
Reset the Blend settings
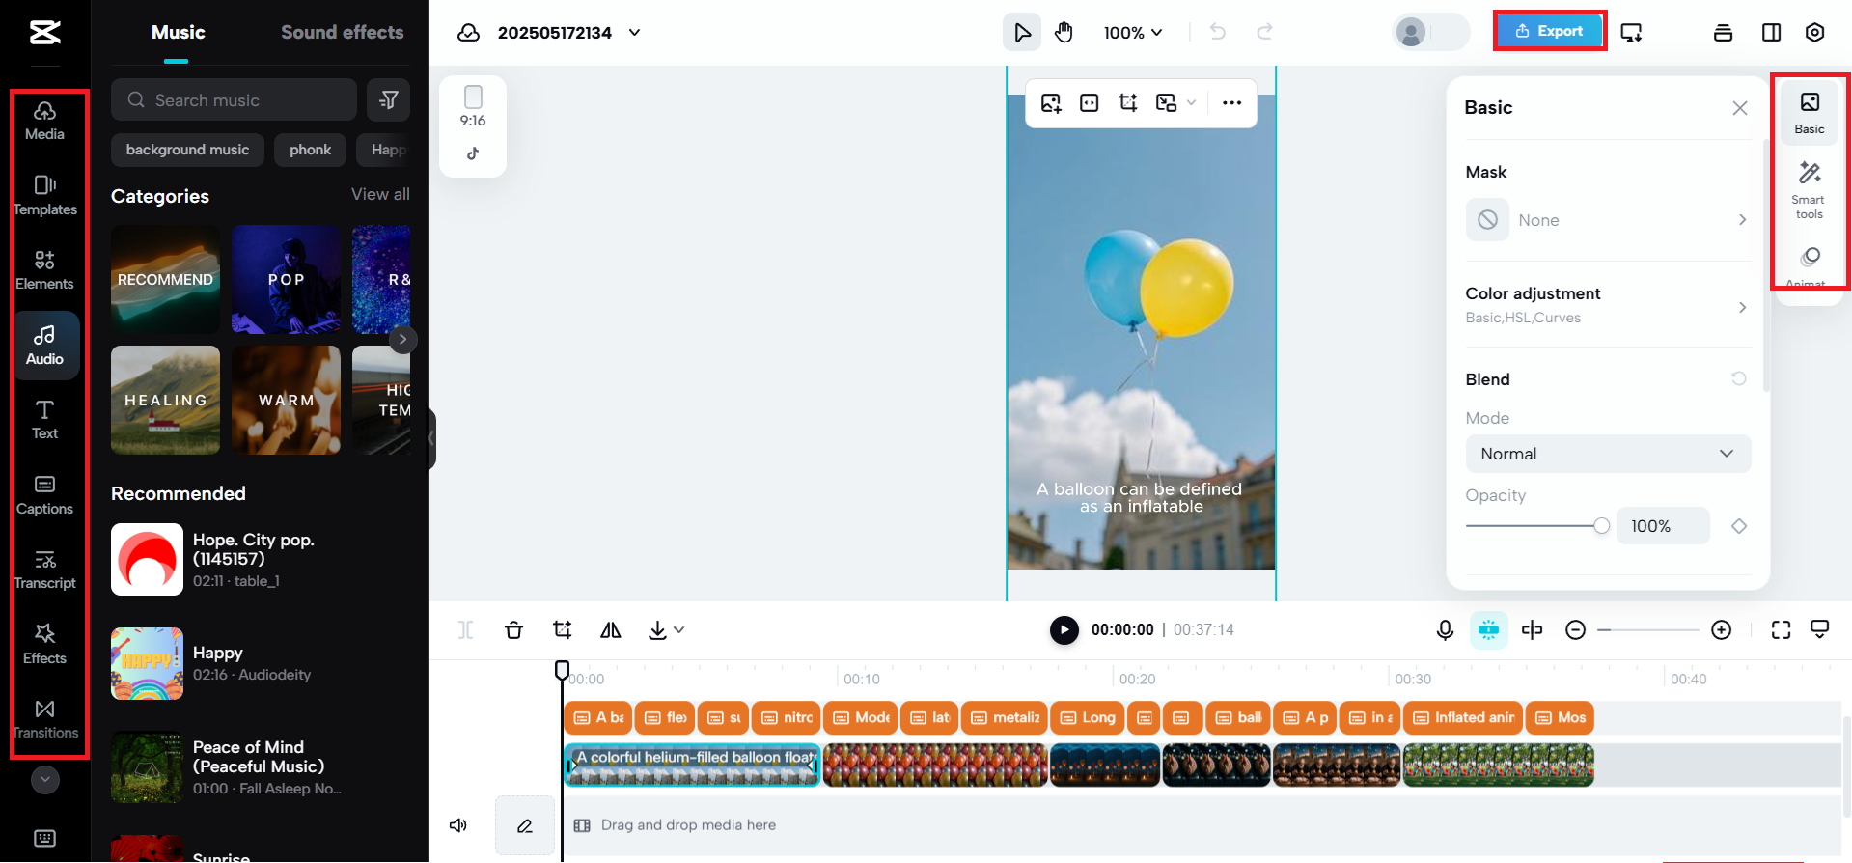point(1739,378)
